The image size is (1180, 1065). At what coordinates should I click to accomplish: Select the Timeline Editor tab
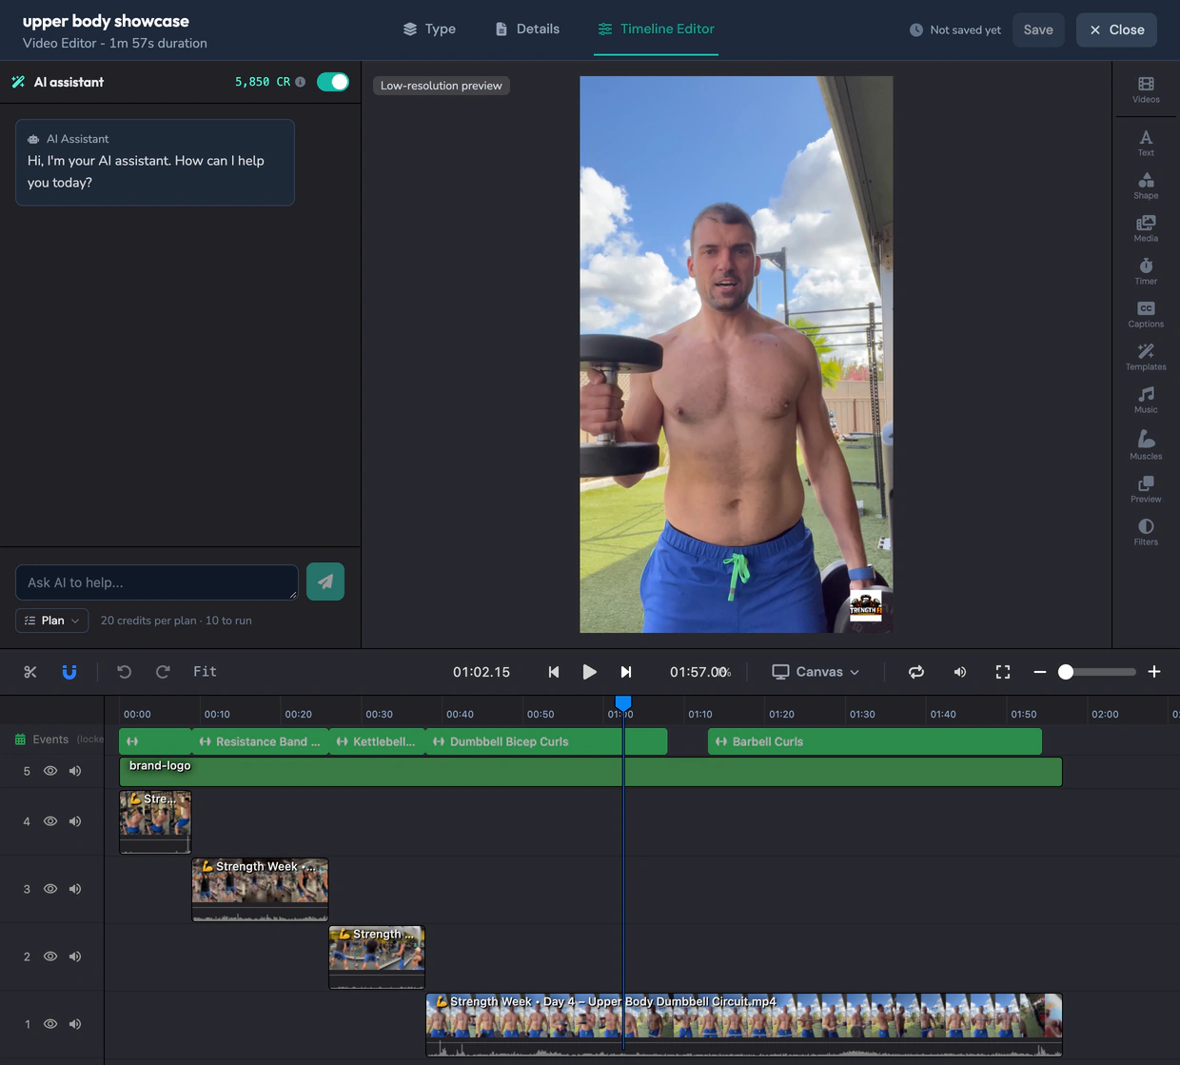656,29
